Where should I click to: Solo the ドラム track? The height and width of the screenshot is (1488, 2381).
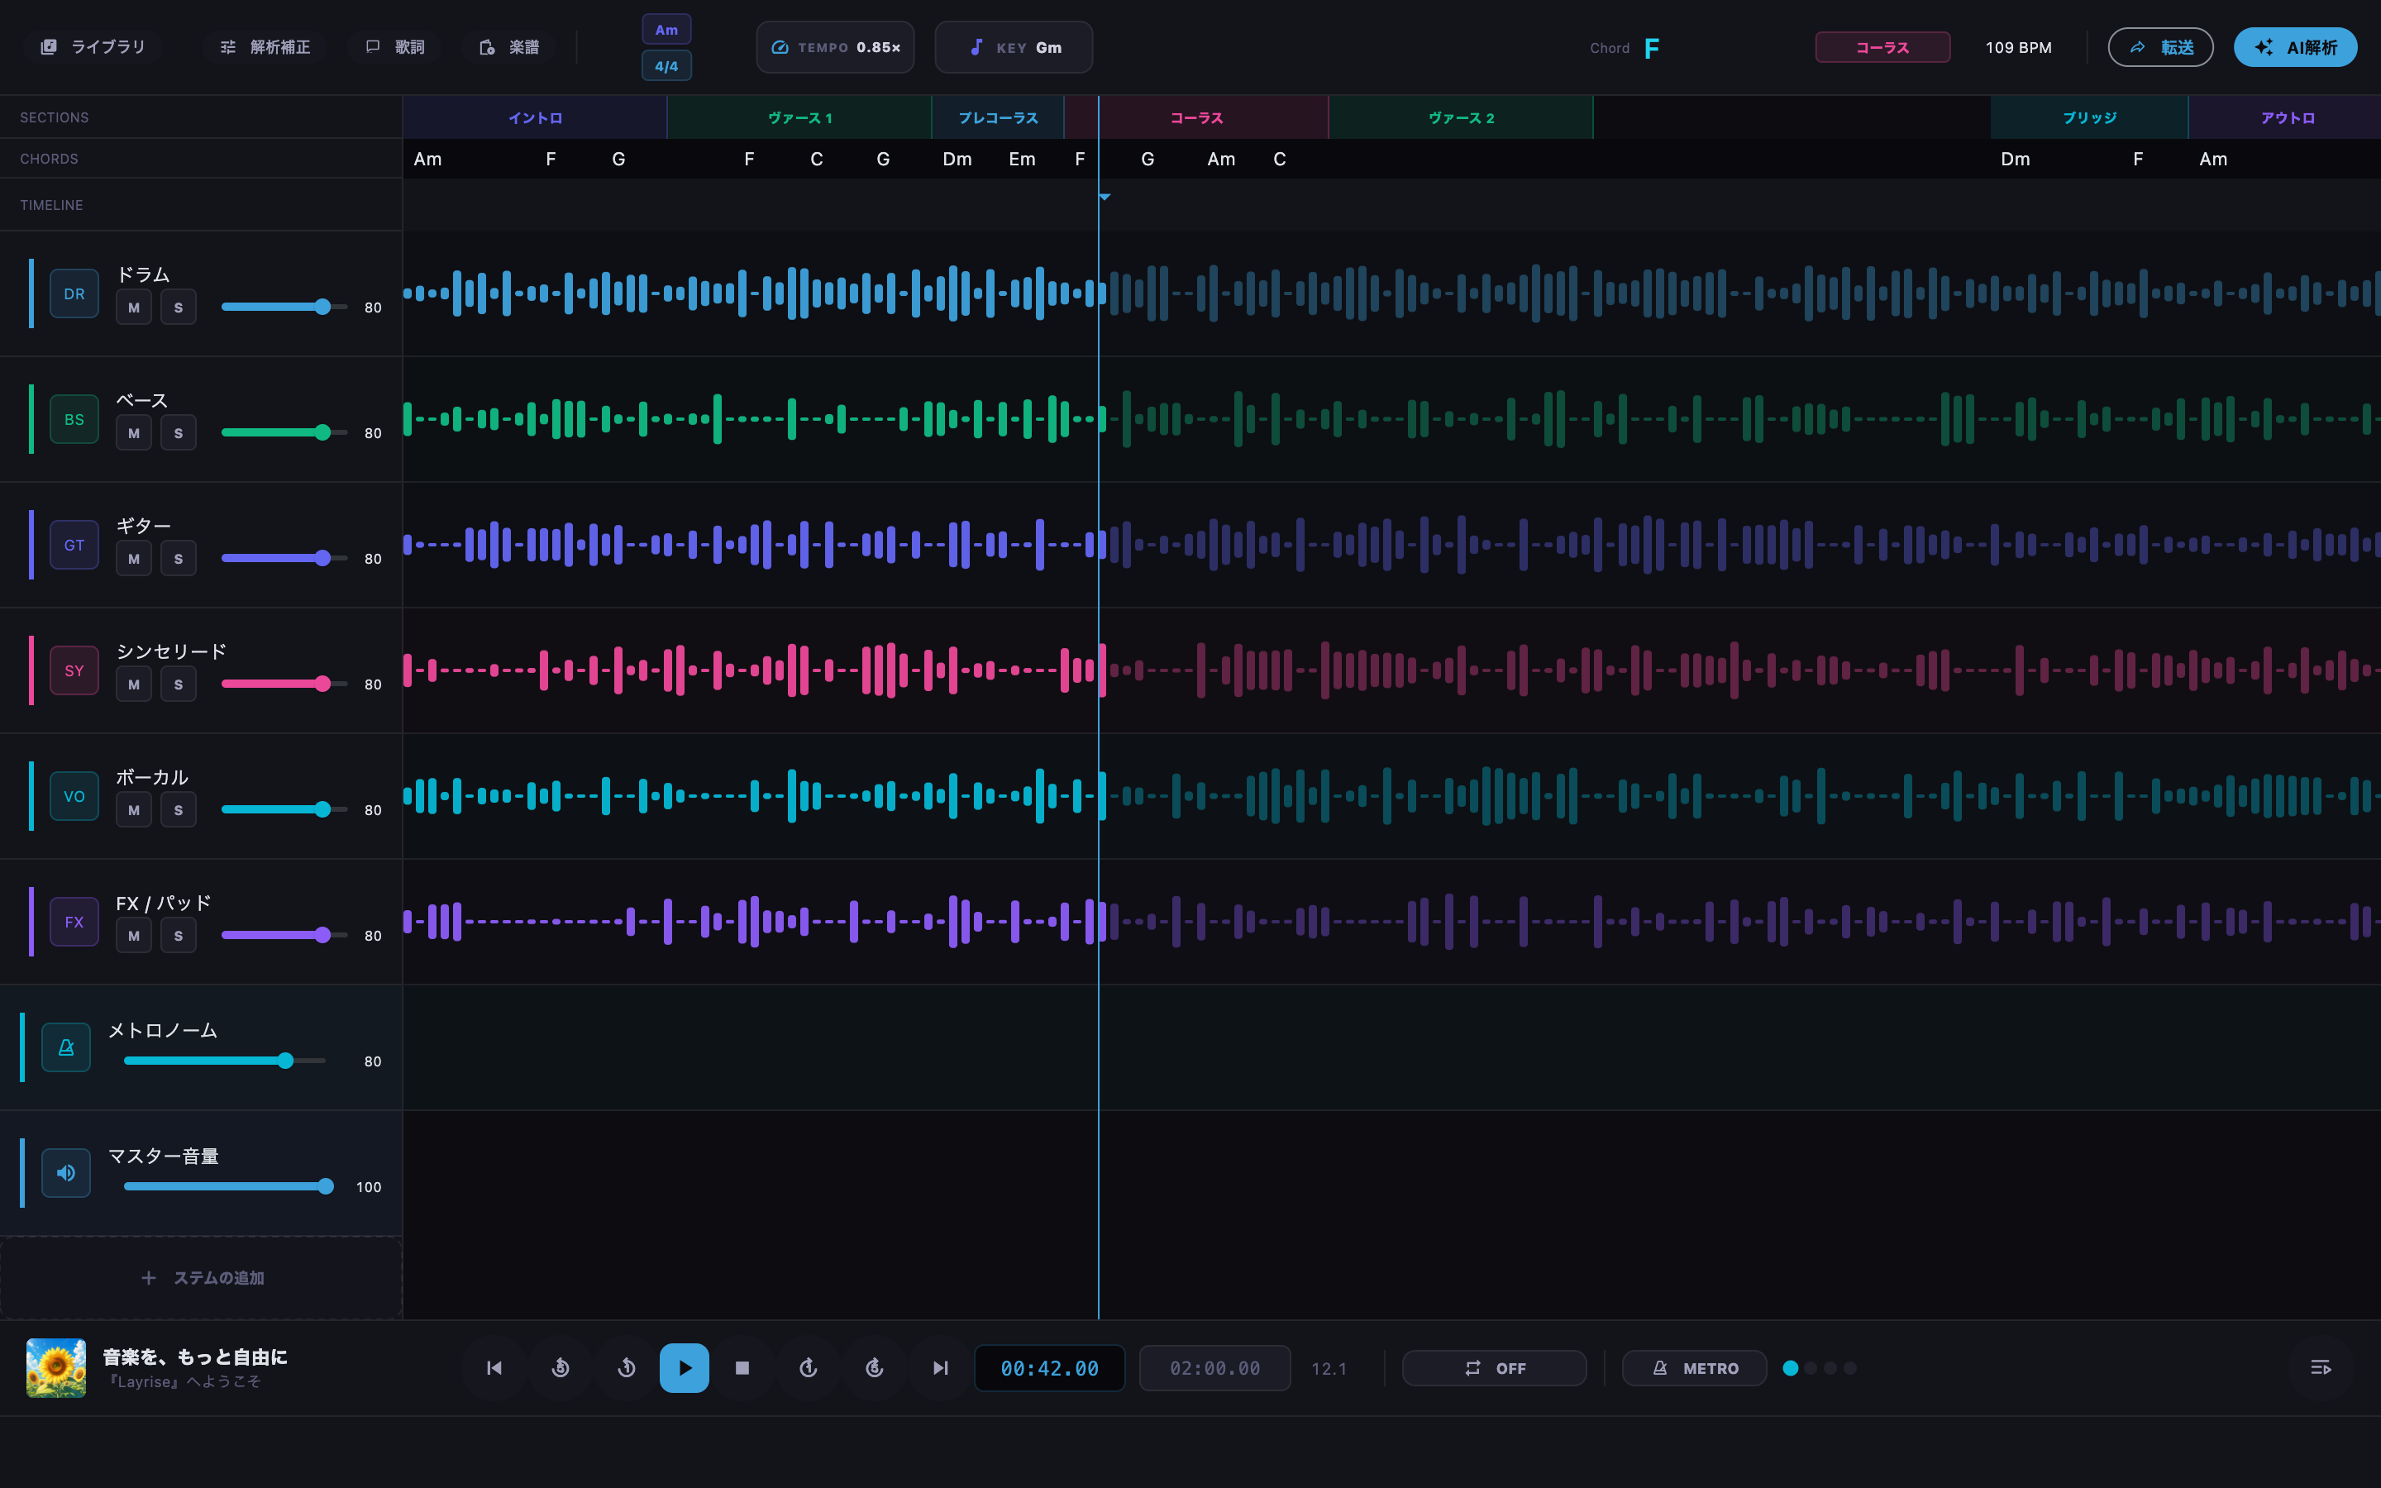coord(178,307)
